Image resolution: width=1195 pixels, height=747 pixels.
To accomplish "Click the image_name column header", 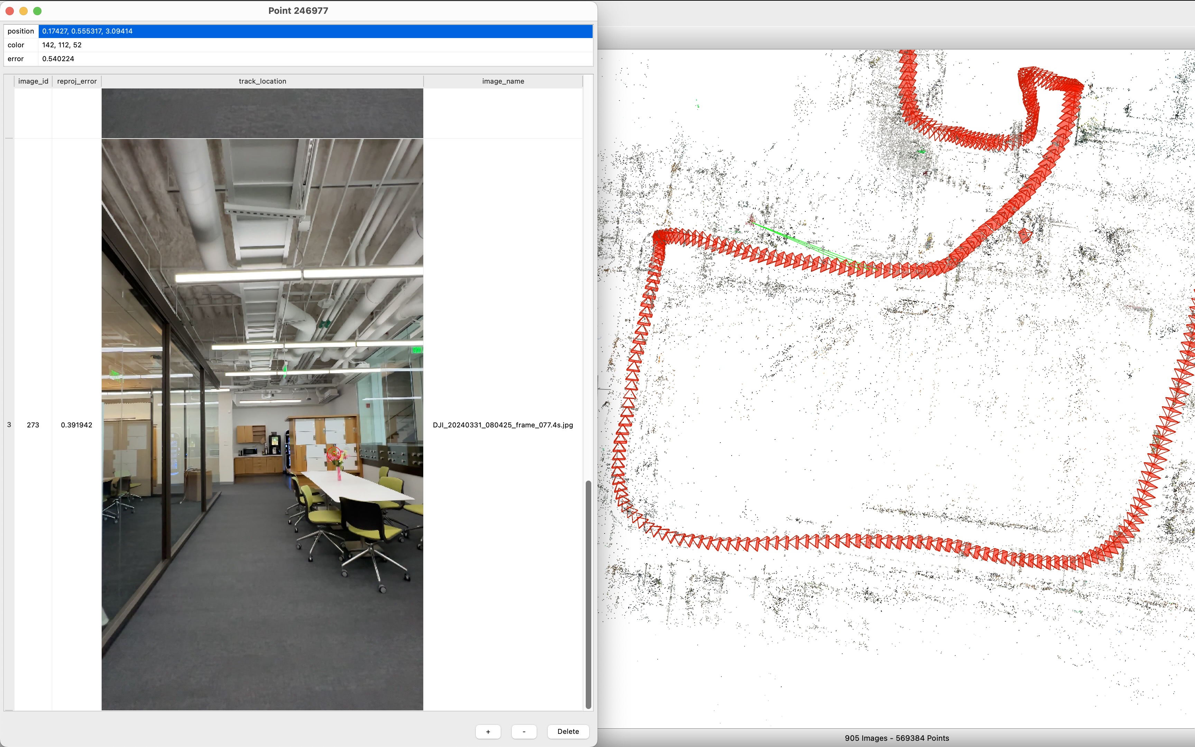I will click(x=503, y=81).
